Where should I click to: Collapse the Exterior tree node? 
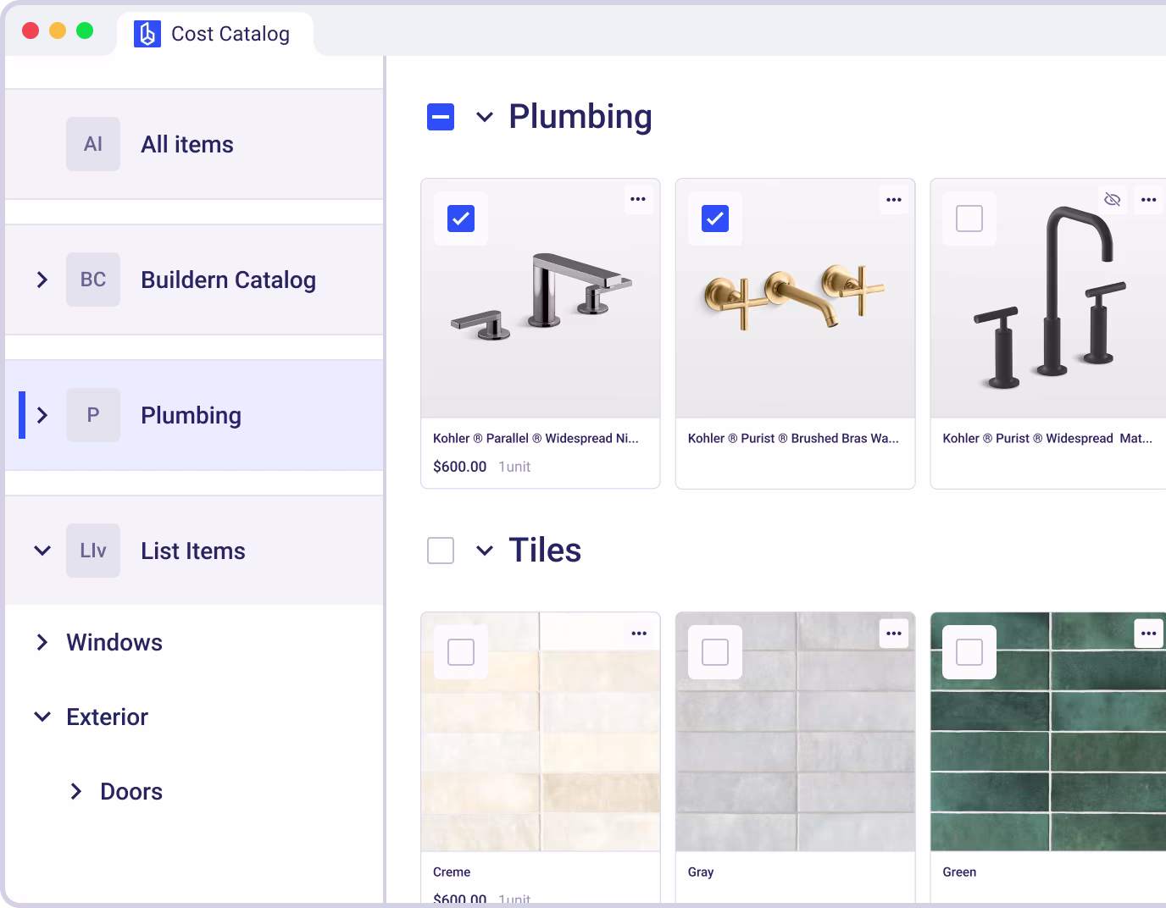point(42,717)
